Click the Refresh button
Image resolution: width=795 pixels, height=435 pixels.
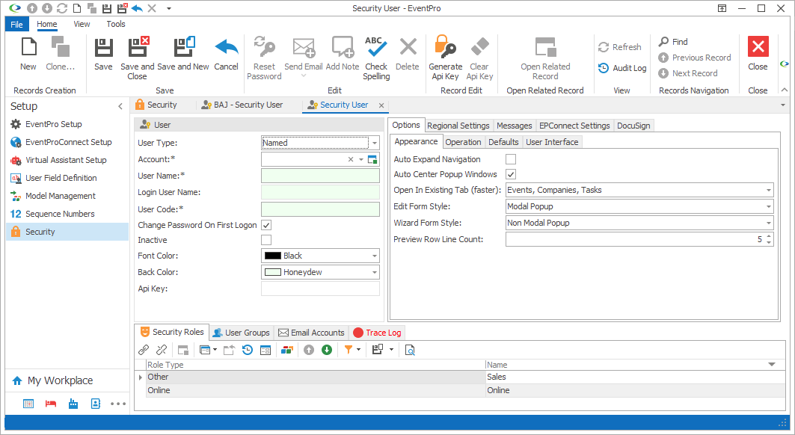[619, 47]
